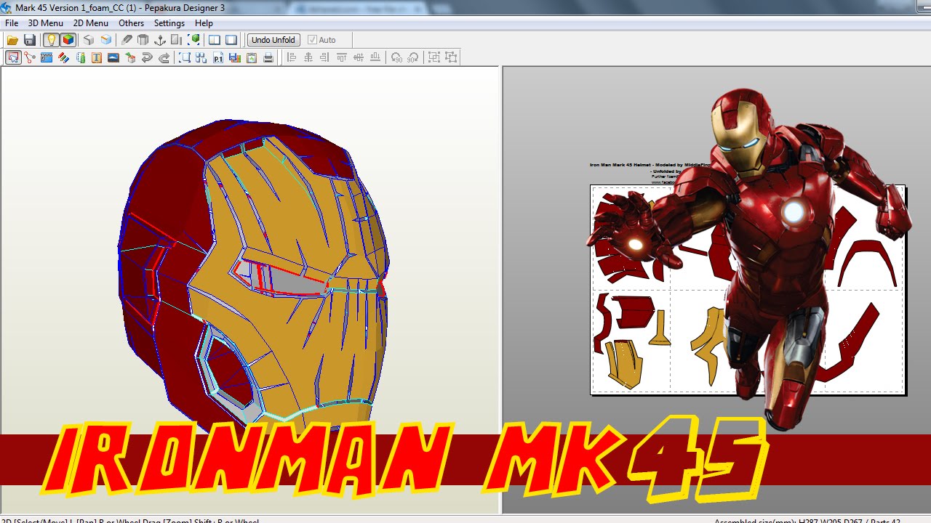The image size is (931, 523).
Task: Click the white cube toolbar icon
Action: click(x=89, y=40)
